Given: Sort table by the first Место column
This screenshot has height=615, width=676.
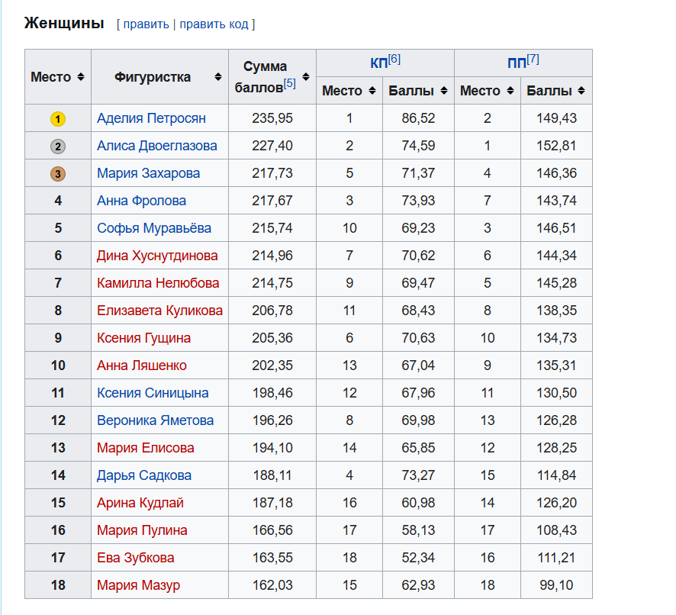Looking at the screenshot, I should coord(80,77).
